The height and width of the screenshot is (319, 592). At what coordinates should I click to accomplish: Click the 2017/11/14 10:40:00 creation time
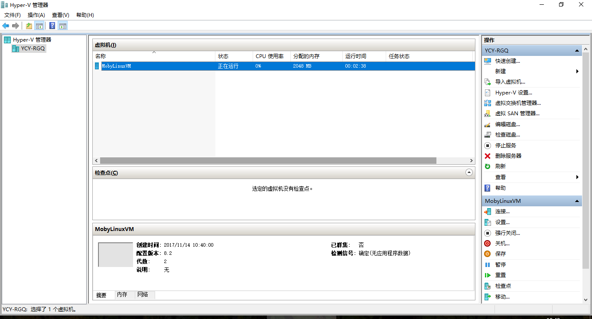[x=189, y=245]
